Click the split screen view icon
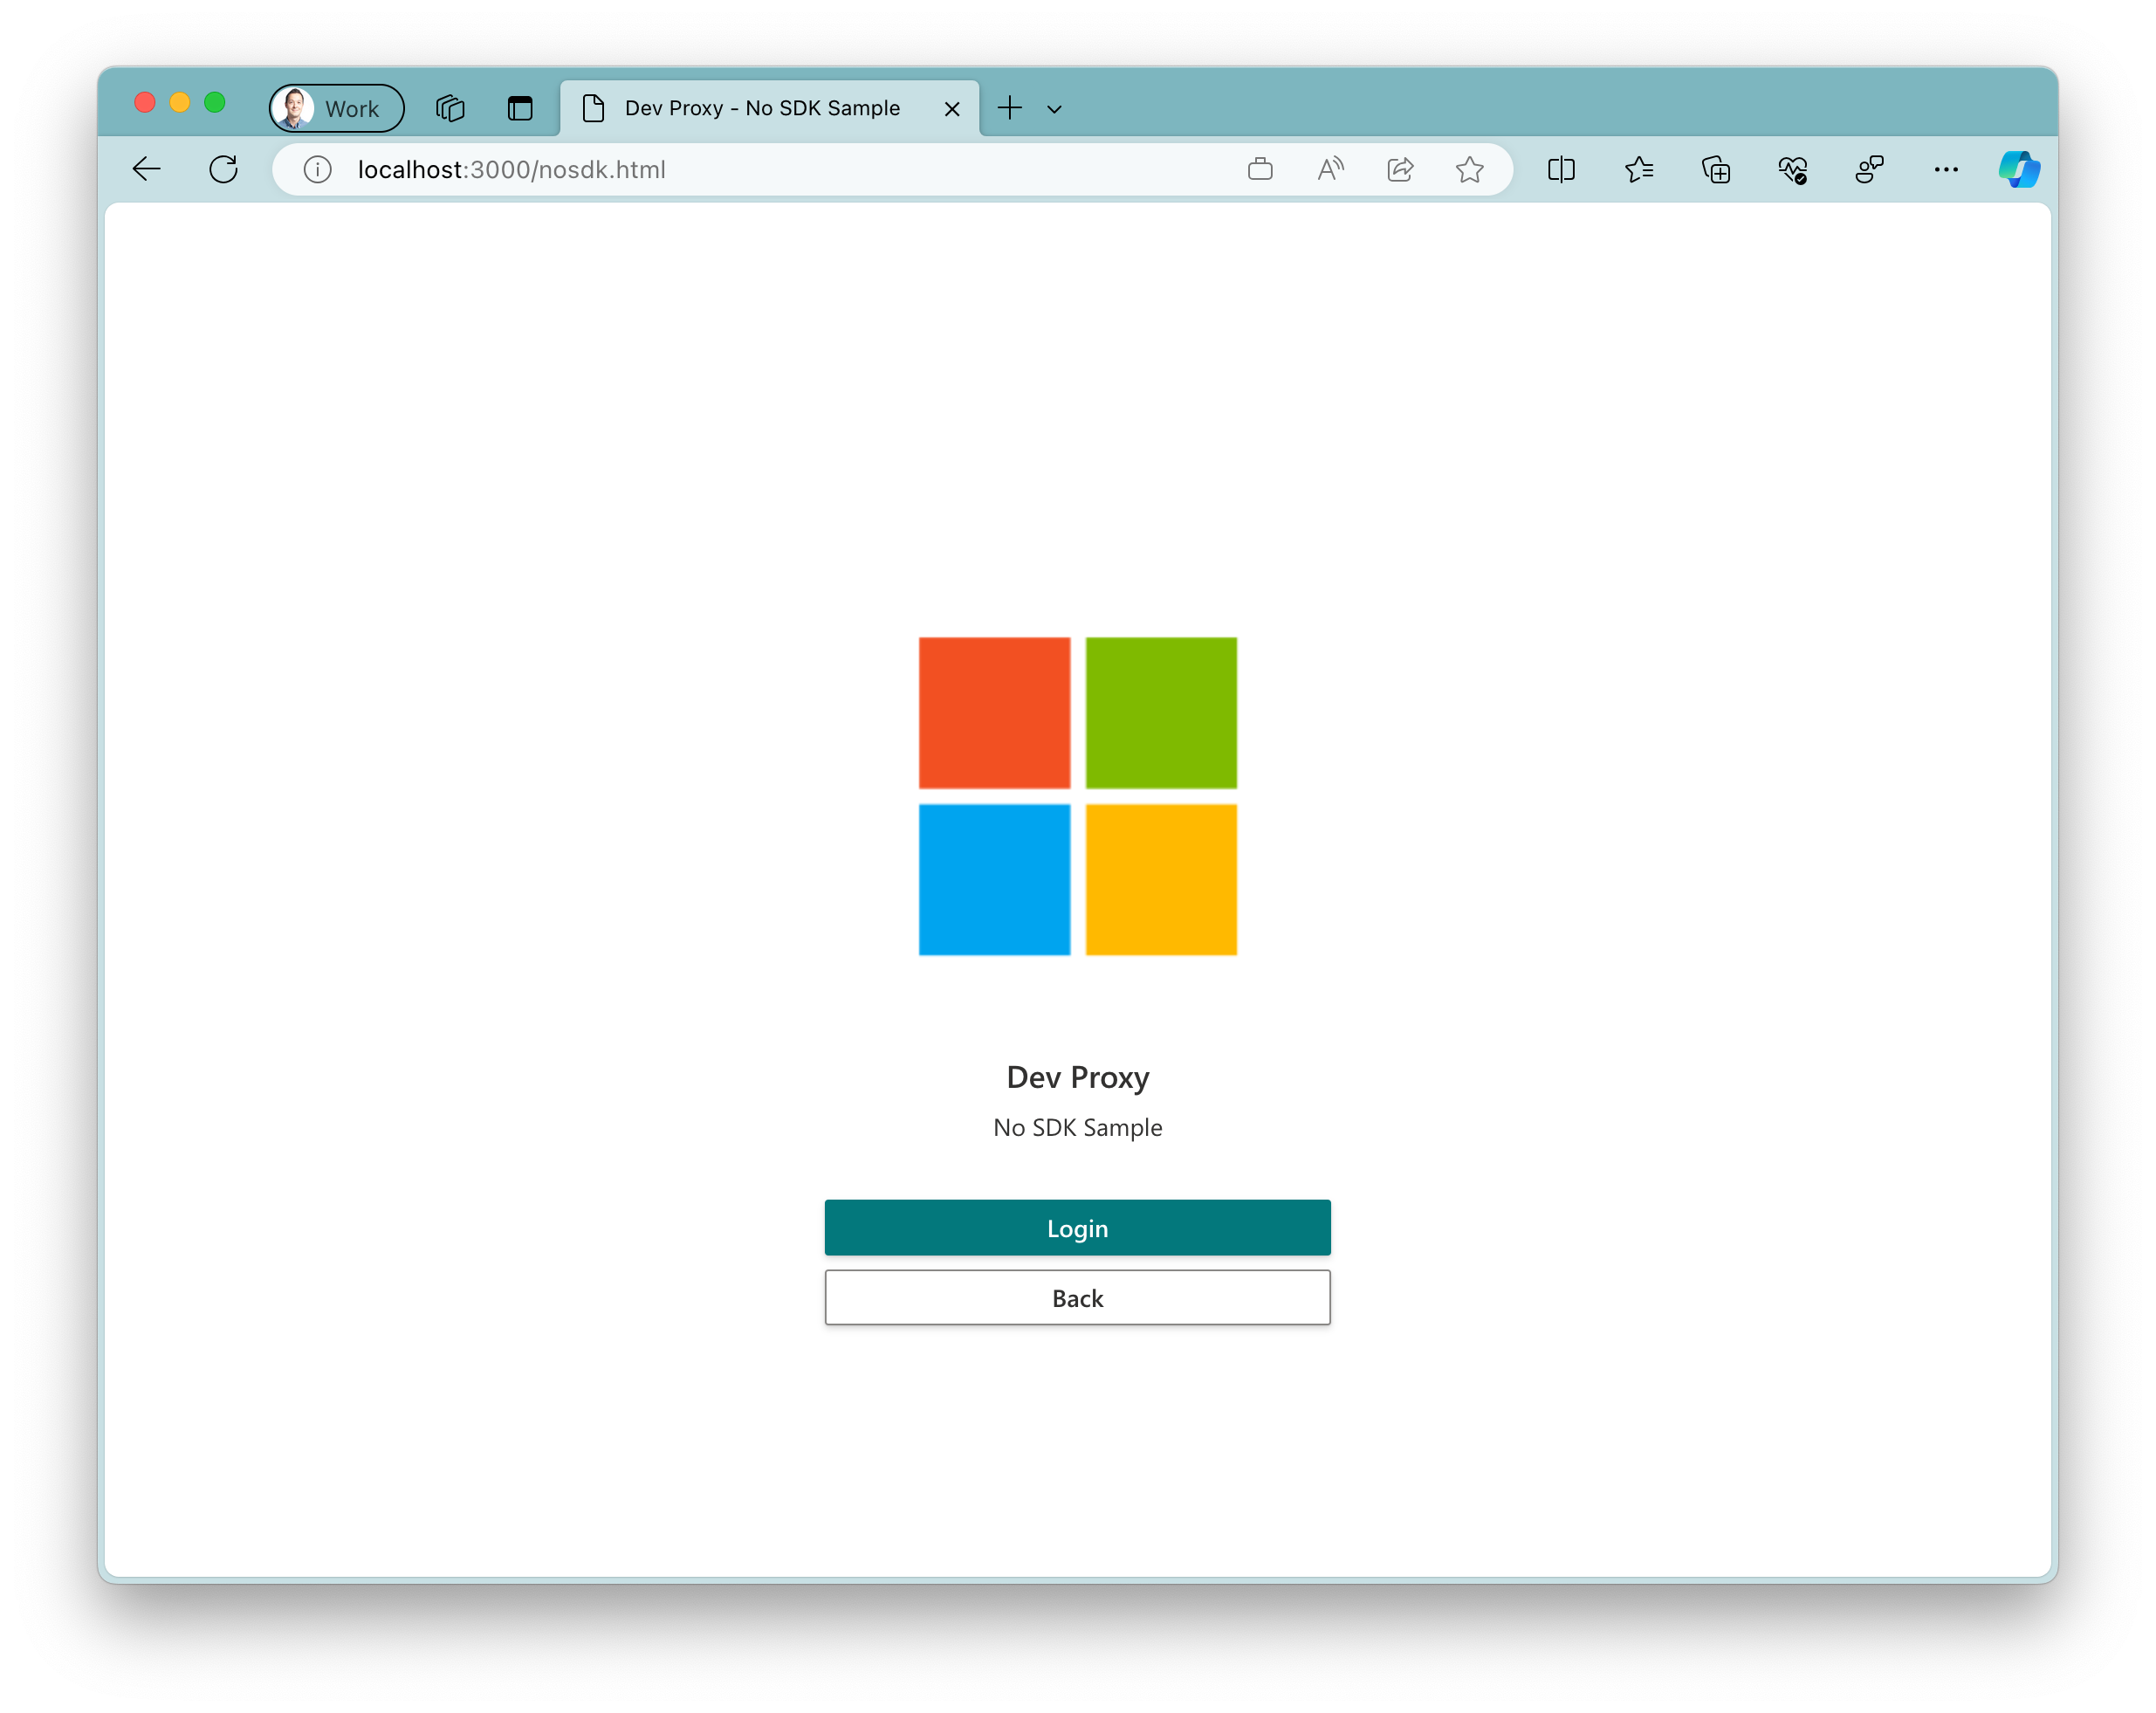 pos(1562,168)
